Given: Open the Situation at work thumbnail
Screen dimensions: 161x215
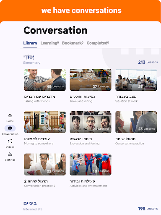Looking at the screenshot, I should [x=136, y=80].
